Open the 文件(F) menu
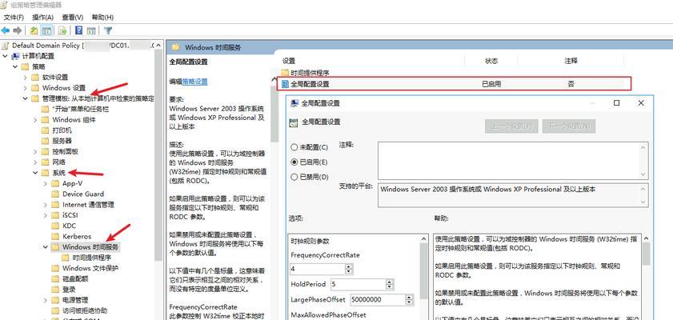This screenshot has width=673, height=320. pos(14,17)
